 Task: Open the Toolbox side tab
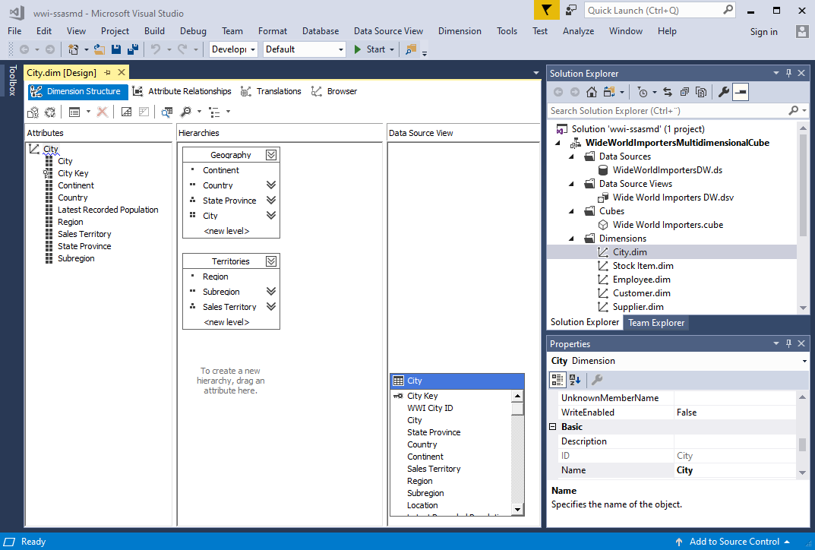point(12,80)
